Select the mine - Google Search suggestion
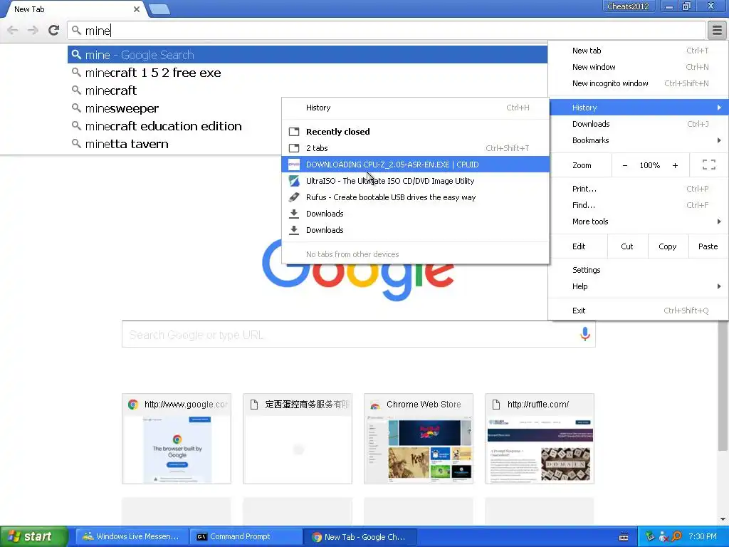The image size is (729, 547). coord(308,54)
